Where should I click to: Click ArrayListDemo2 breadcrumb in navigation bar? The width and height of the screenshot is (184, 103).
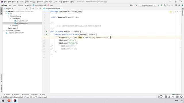pos(39,5)
